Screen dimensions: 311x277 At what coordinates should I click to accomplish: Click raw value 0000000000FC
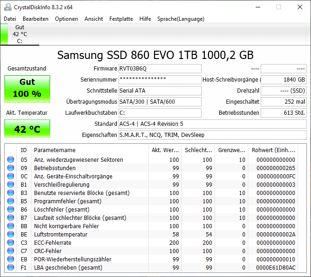pyautogui.click(x=276, y=177)
